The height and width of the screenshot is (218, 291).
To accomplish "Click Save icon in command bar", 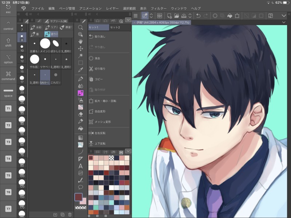I will pos(184,16).
